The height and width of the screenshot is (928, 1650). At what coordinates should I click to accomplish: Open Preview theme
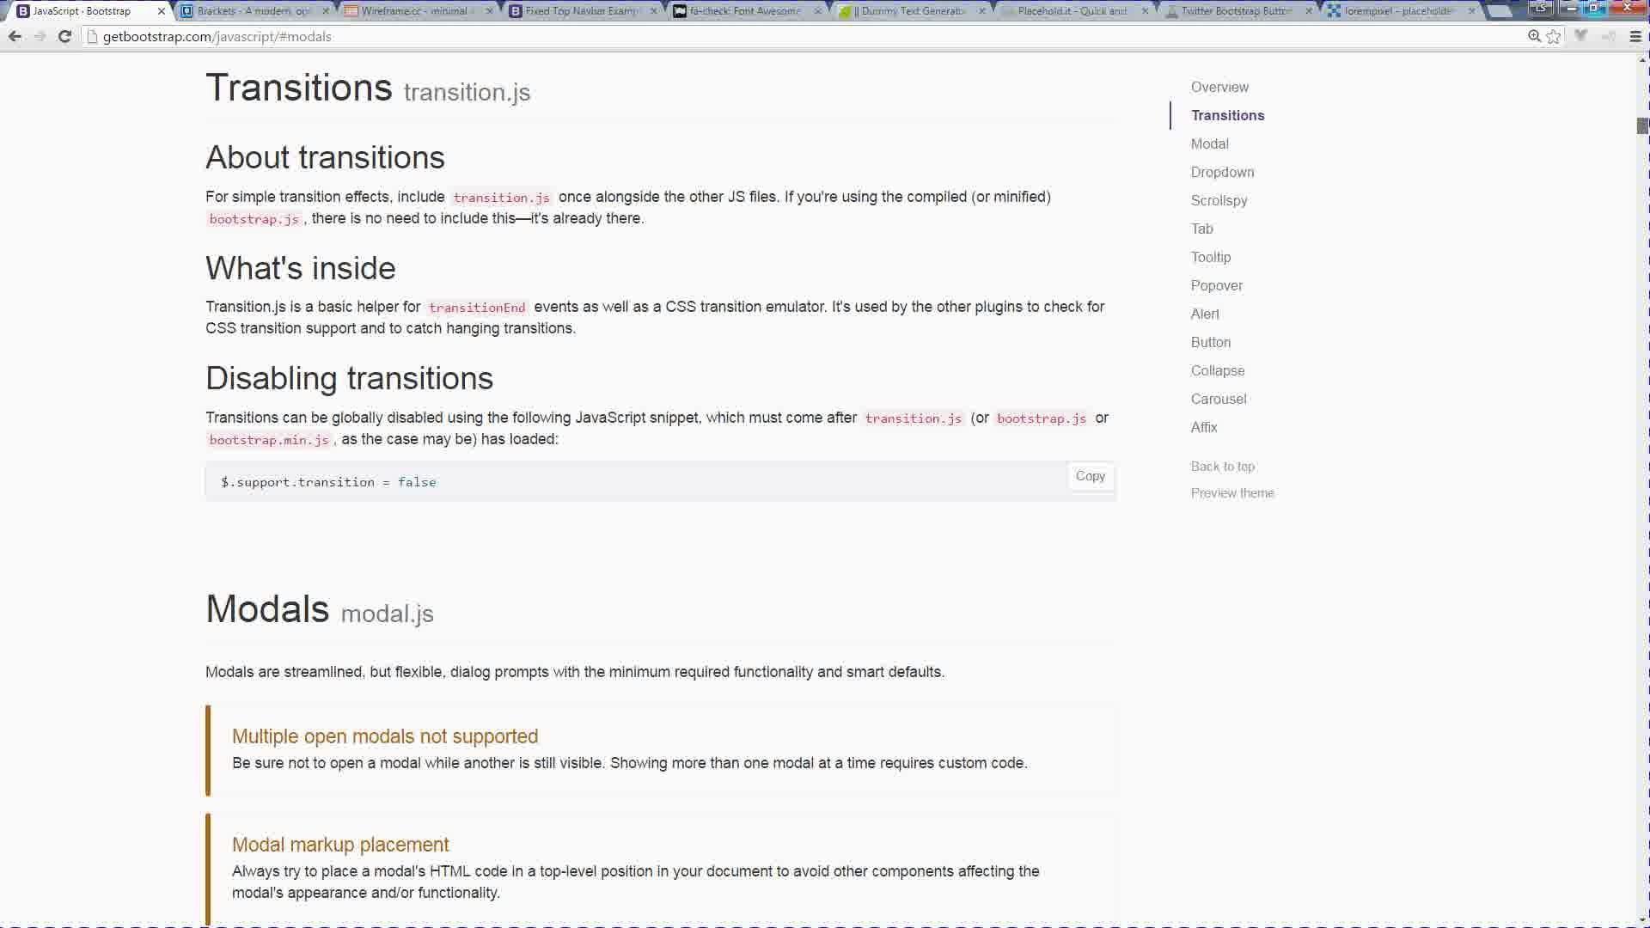(x=1232, y=492)
